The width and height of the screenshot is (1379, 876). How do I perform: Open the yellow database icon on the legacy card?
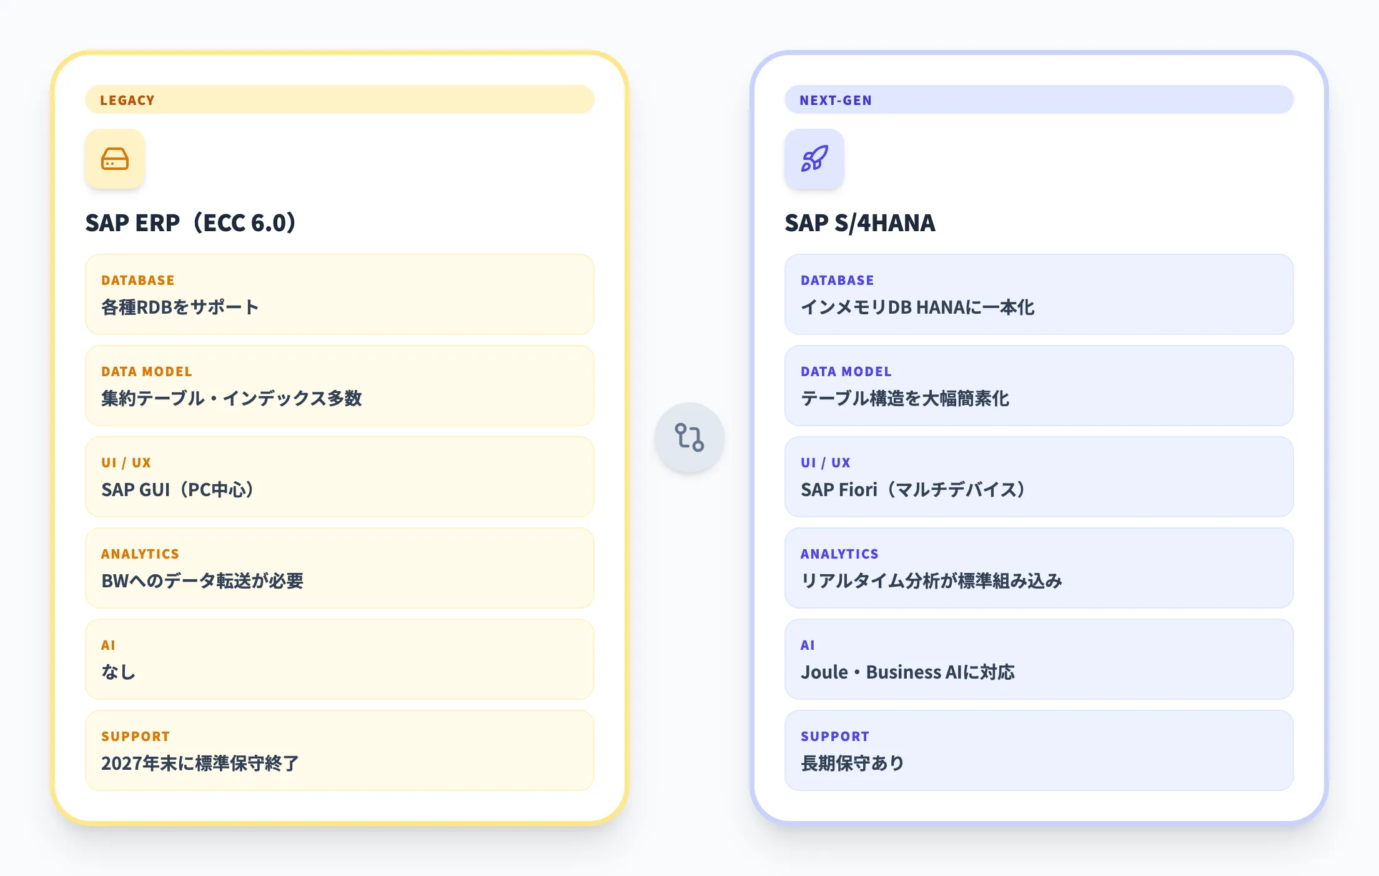pyautogui.click(x=115, y=159)
